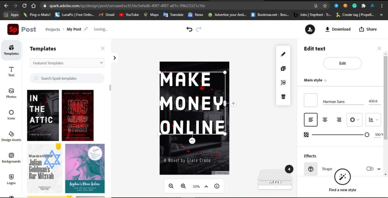The width and height of the screenshot is (388, 198).
Task: Select 805 Milford Street template
Action: (78, 115)
